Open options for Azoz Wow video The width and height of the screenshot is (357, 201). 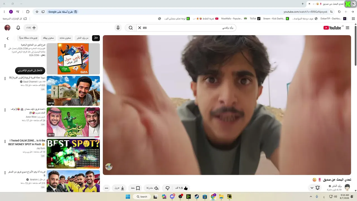coord(5,110)
